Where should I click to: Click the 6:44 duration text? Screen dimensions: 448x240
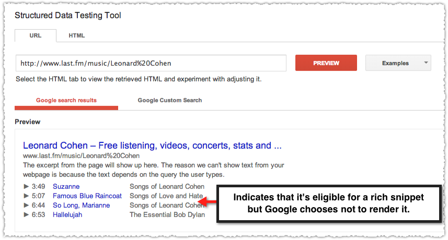click(38, 205)
